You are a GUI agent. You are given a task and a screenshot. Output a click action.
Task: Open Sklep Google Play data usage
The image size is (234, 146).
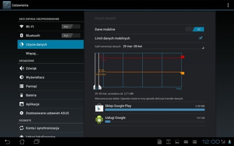click(x=150, y=108)
